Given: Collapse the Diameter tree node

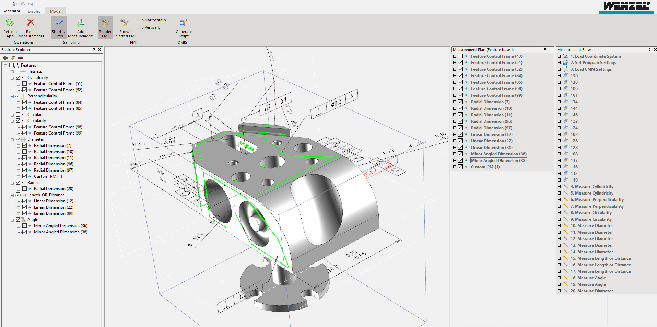Looking at the screenshot, I should (x=12, y=140).
